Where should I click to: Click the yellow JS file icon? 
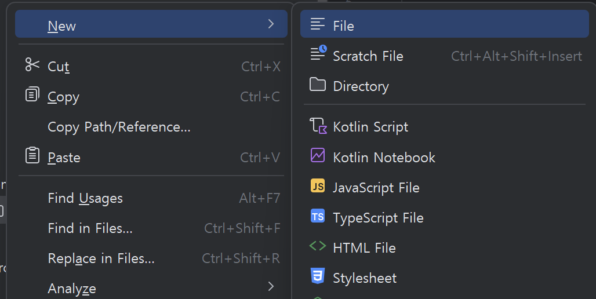[x=318, y=187]
